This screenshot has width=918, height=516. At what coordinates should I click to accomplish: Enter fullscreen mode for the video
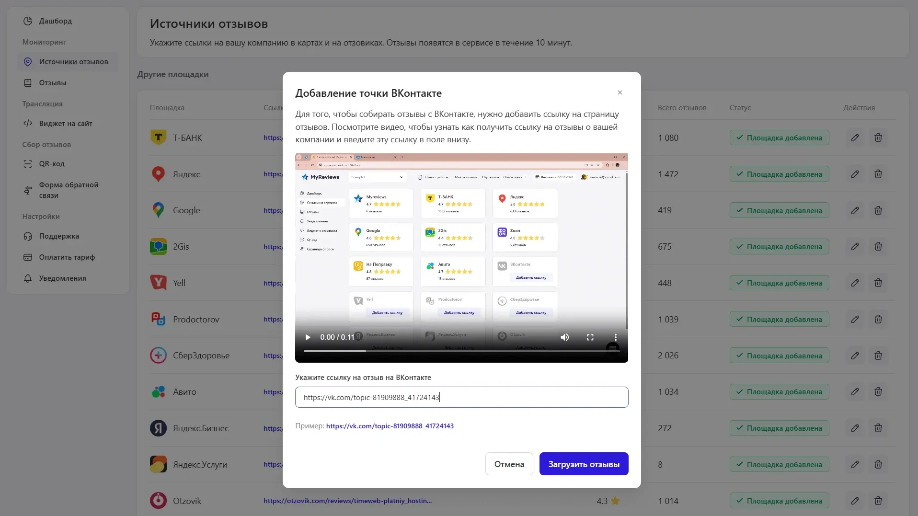click(x=590, y=337)
